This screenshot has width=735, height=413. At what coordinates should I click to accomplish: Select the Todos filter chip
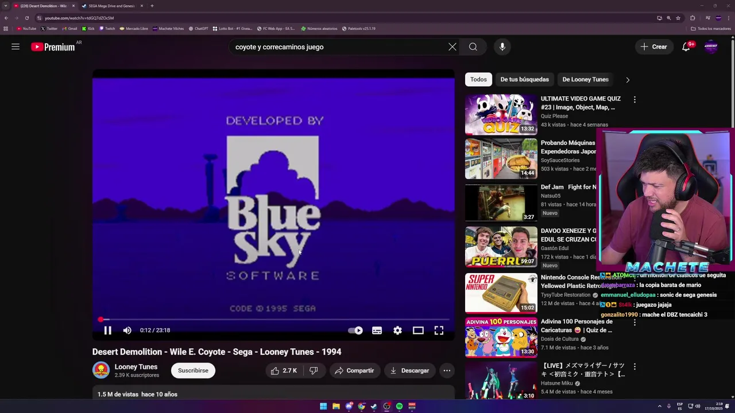coord(478,80)
